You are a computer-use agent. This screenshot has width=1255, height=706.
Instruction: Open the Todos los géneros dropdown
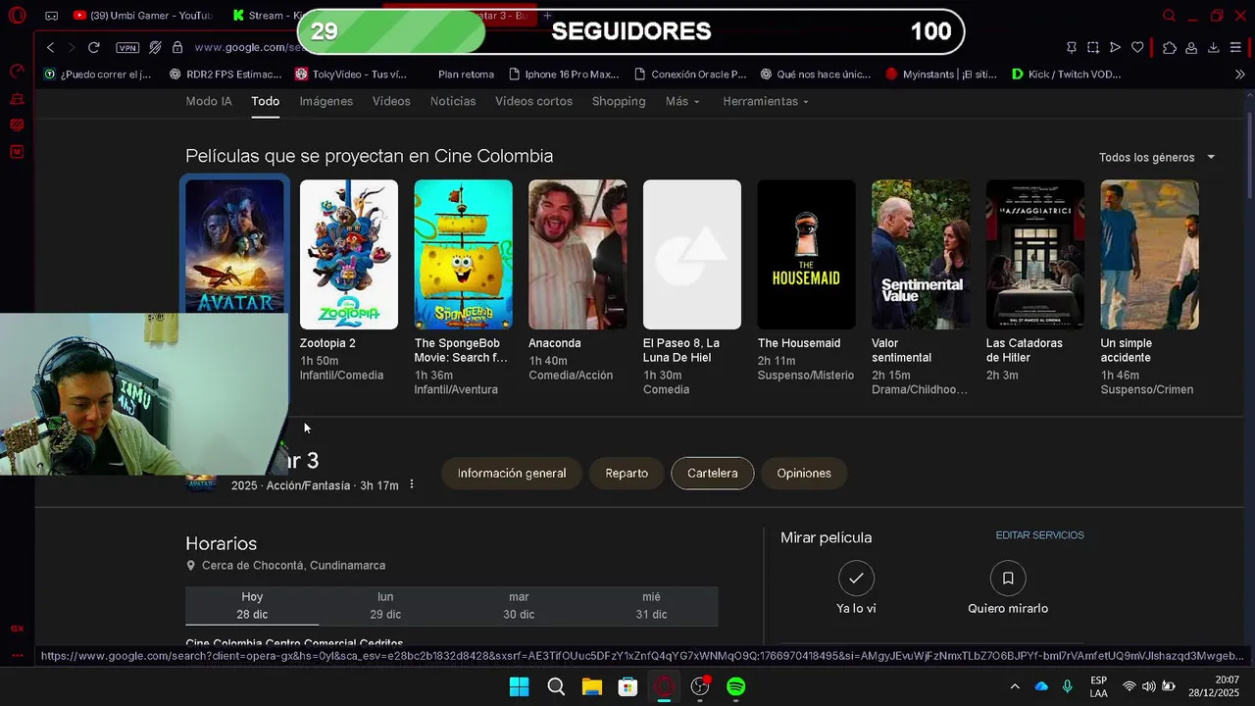point(1157,157)
